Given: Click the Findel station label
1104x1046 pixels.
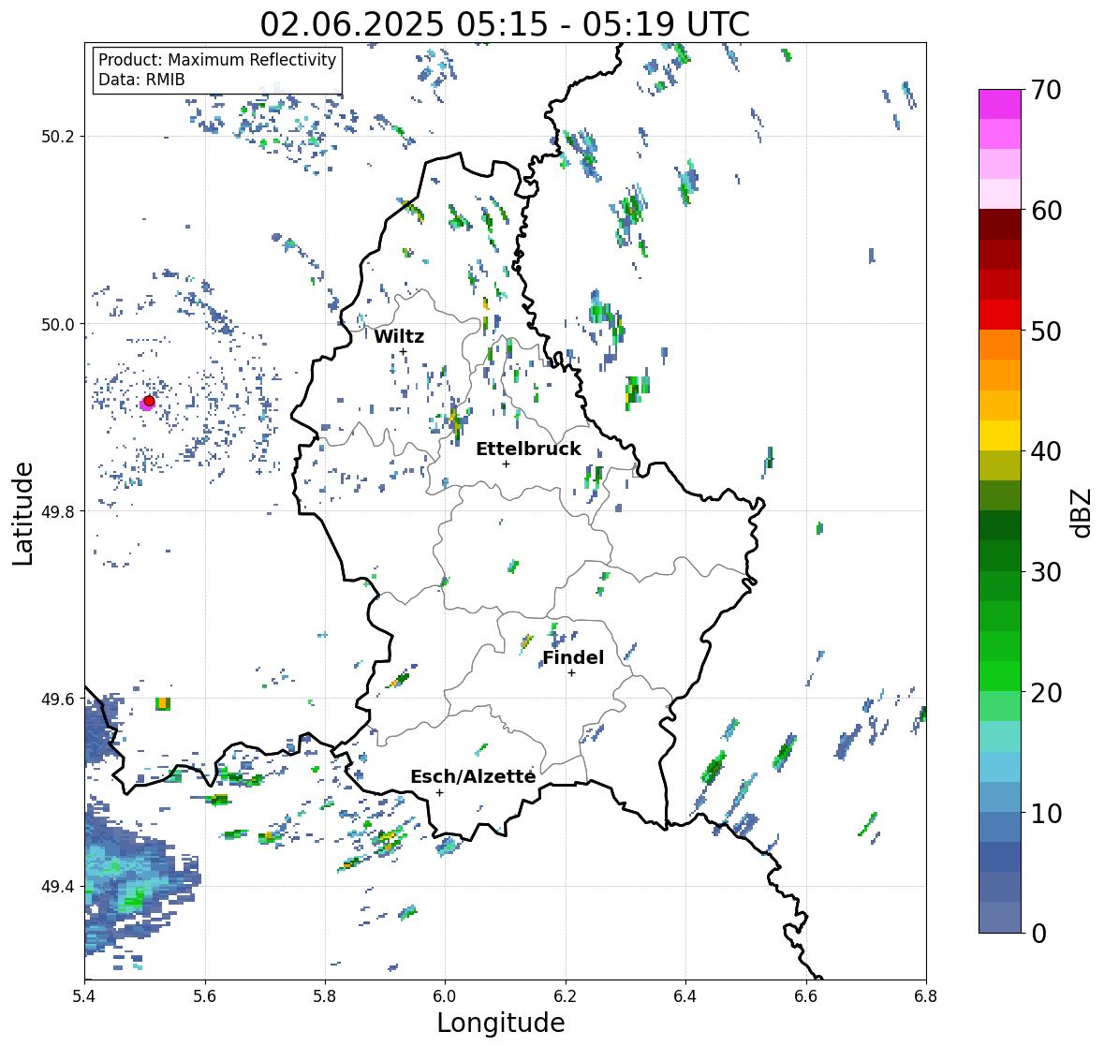Looking at the screenshot, I should click(573, 657).
